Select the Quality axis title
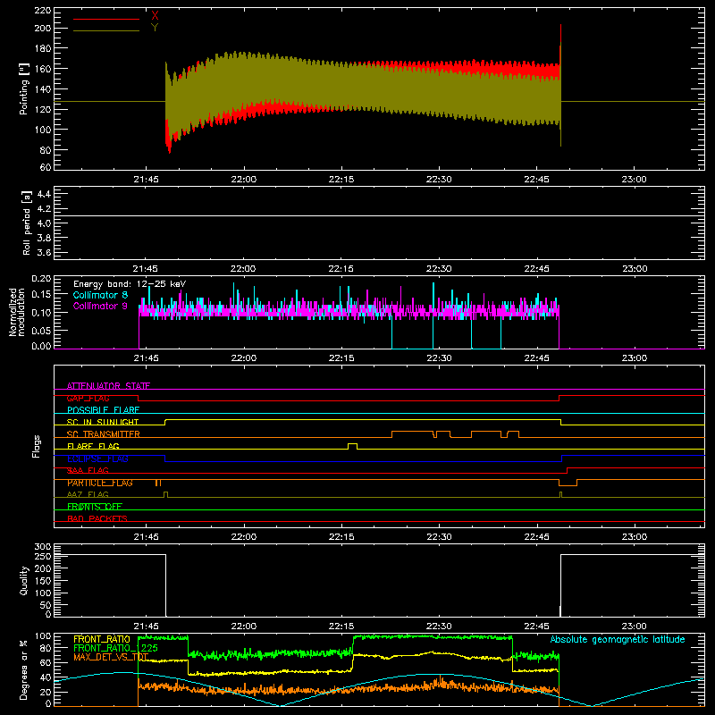715x715 pixels. pyautogui.click(x=24, y=580)
